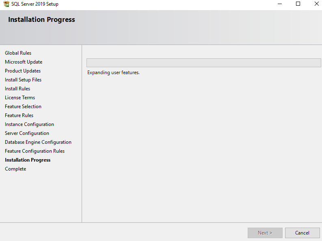This screenshot has height=241, width=322.
Task: Select Install Setup Files step
Action: [x=23, y=80]
